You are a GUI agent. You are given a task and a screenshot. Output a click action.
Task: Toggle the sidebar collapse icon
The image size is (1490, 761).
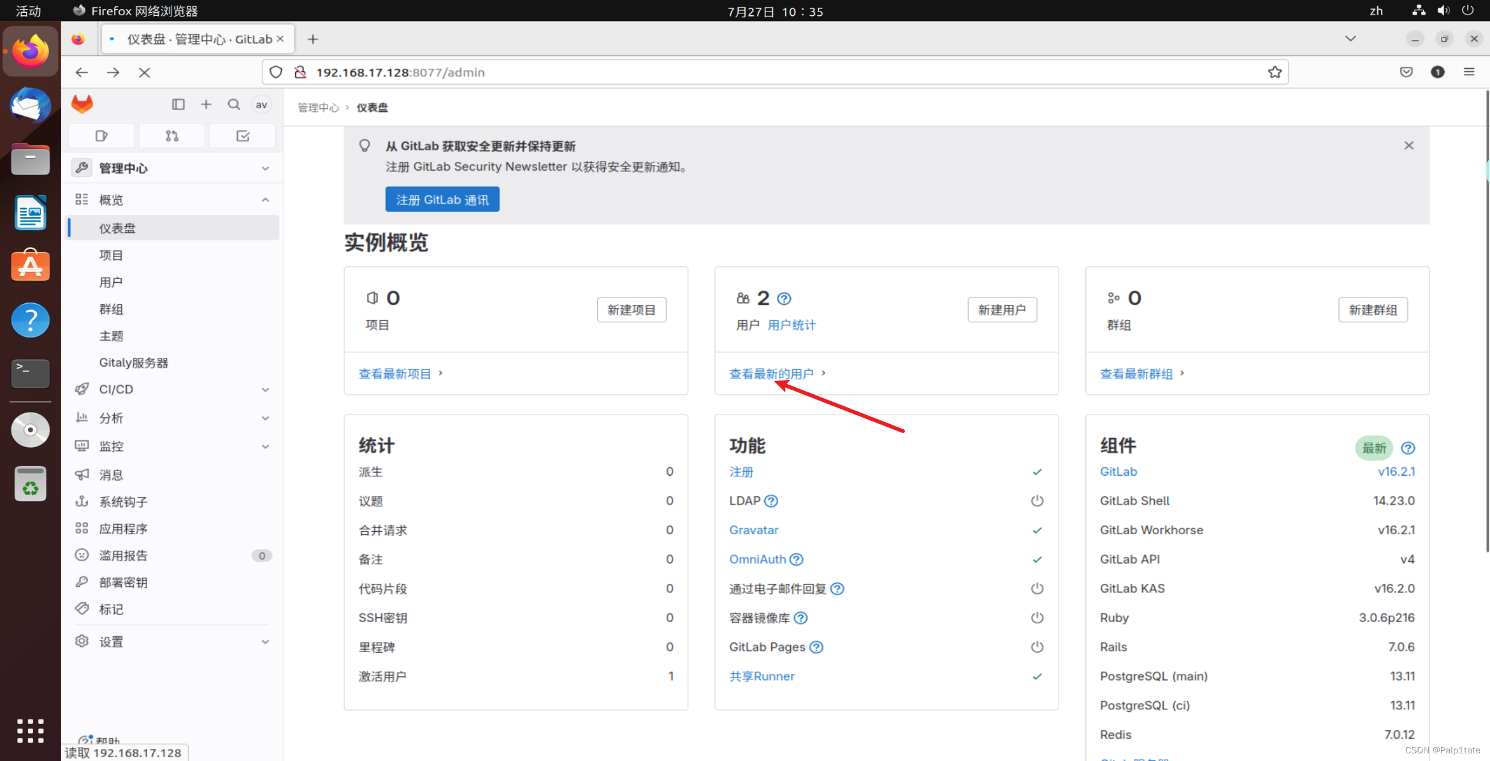[178, 104]
